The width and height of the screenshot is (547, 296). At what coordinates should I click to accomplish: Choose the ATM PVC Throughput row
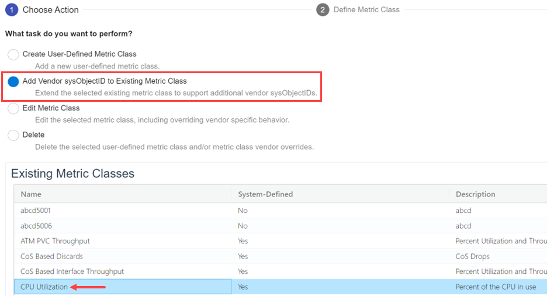point(55,241)
